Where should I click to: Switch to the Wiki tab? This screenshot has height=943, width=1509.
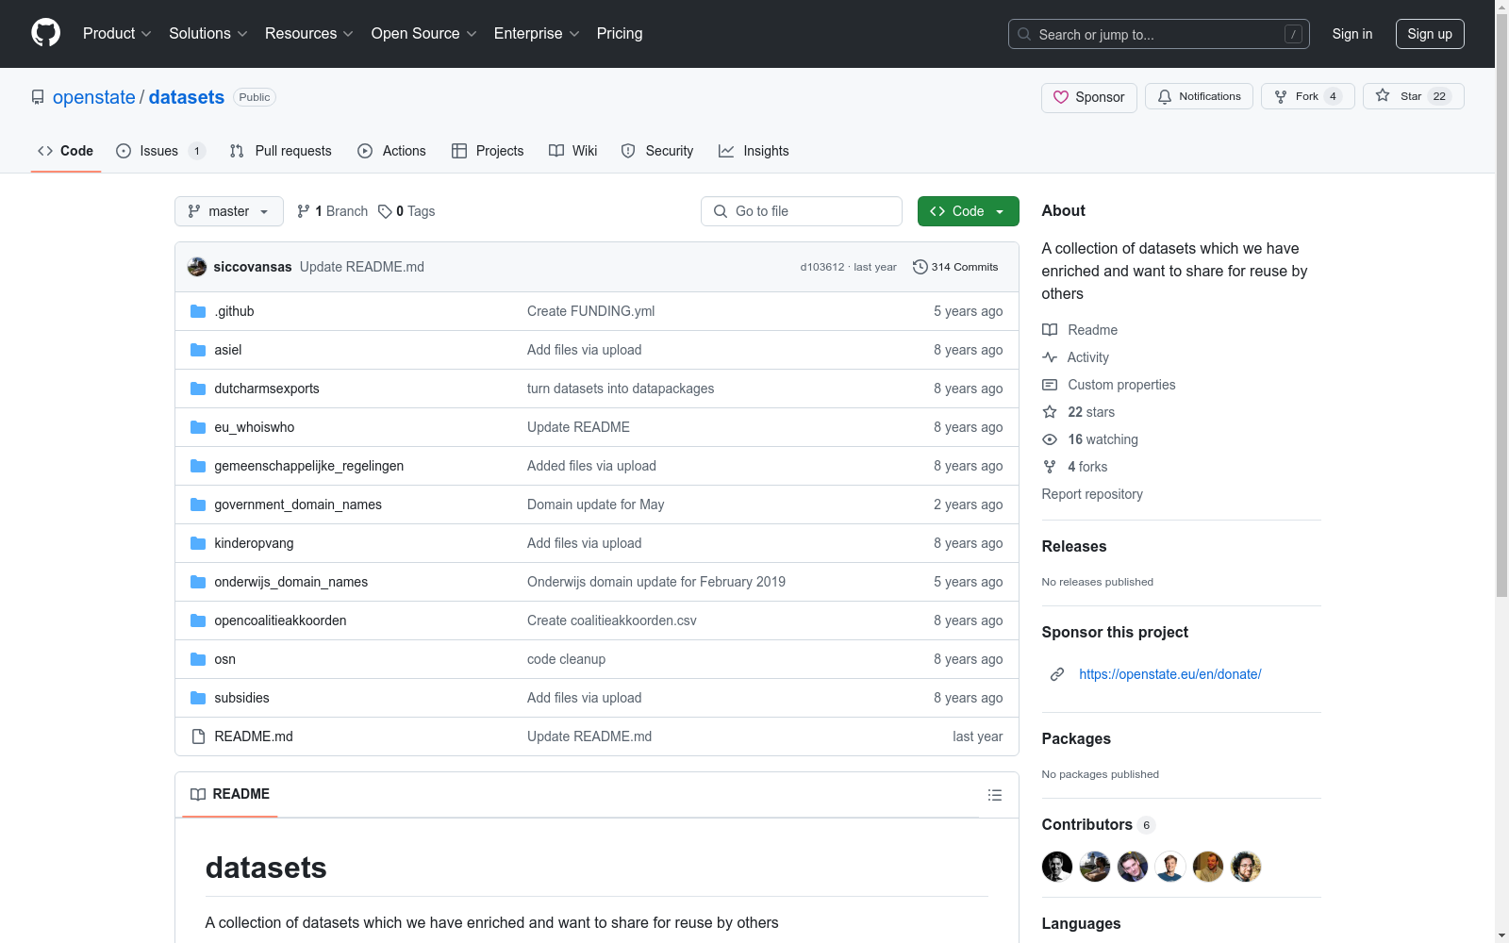(x=573, y=151)
